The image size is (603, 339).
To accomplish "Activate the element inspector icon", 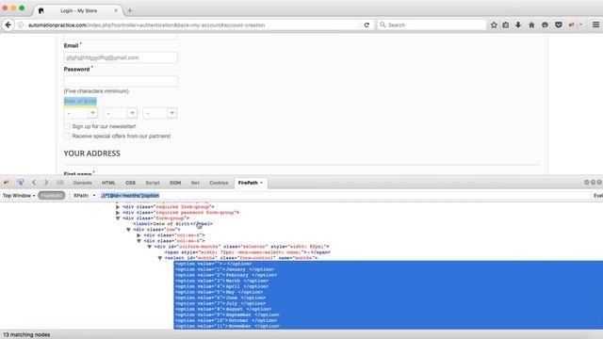I will coord(21,183).
